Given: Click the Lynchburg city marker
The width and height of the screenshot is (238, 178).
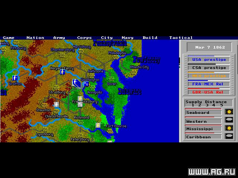Looking at the screenshot, I should pyautogui.click(x=45, y=129).
